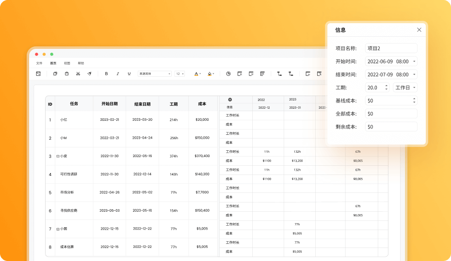The height and width of the screenshot is (261, 451).
Task: Open the font color dropdown arrow
Action: [x=200, y=74]
